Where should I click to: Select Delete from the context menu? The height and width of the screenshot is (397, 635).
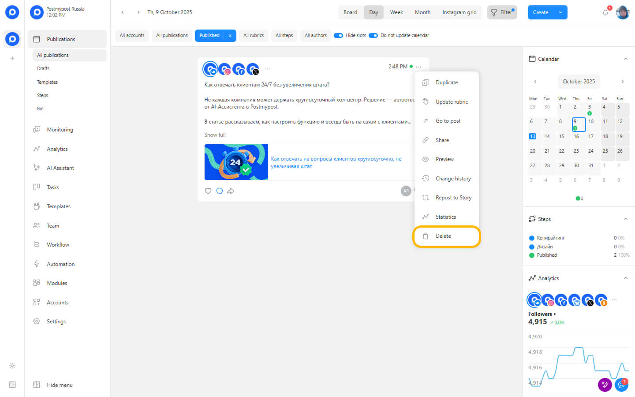[x=443, y=236]
